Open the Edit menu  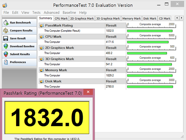point(15,13)
